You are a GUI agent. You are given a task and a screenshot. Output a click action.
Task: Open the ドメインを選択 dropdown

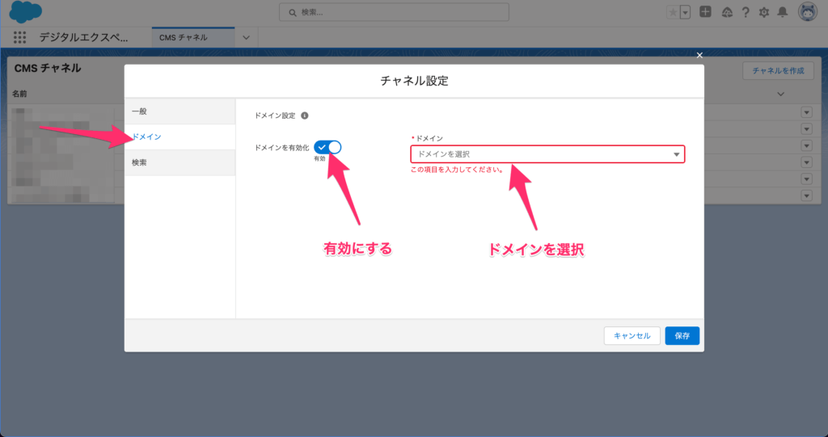tap(547, 154)
